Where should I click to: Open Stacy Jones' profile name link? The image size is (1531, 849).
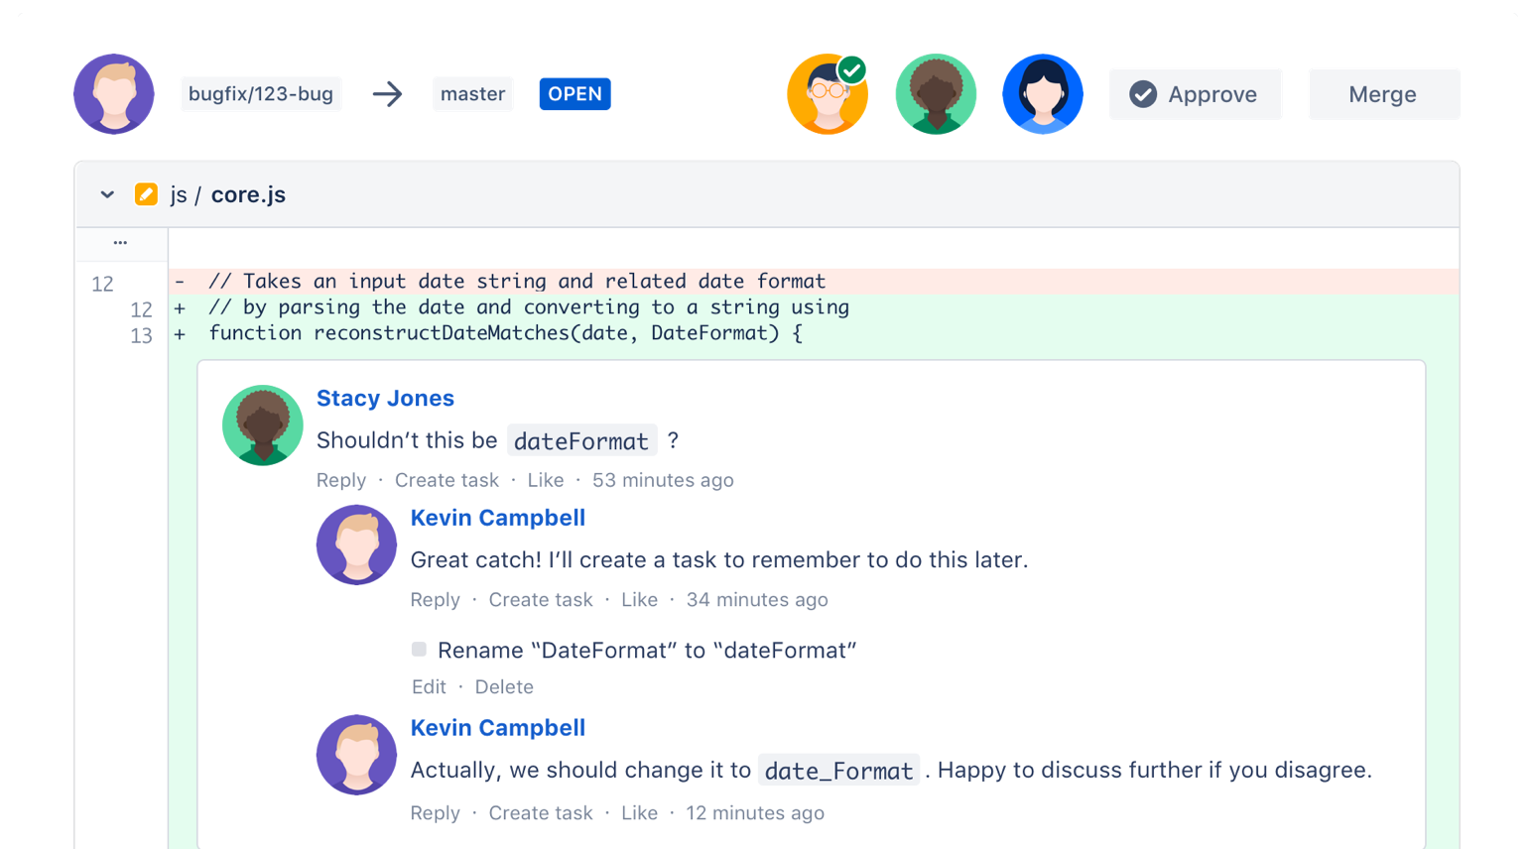(x=385, y=398)
